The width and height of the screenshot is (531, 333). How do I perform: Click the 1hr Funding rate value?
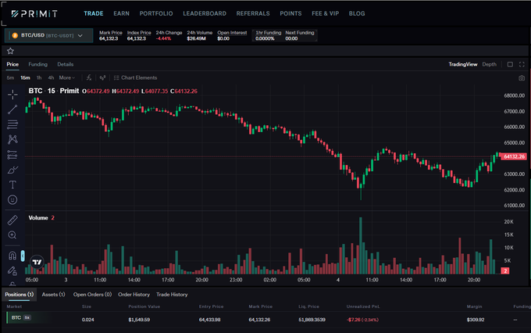[x=265, y=38]
